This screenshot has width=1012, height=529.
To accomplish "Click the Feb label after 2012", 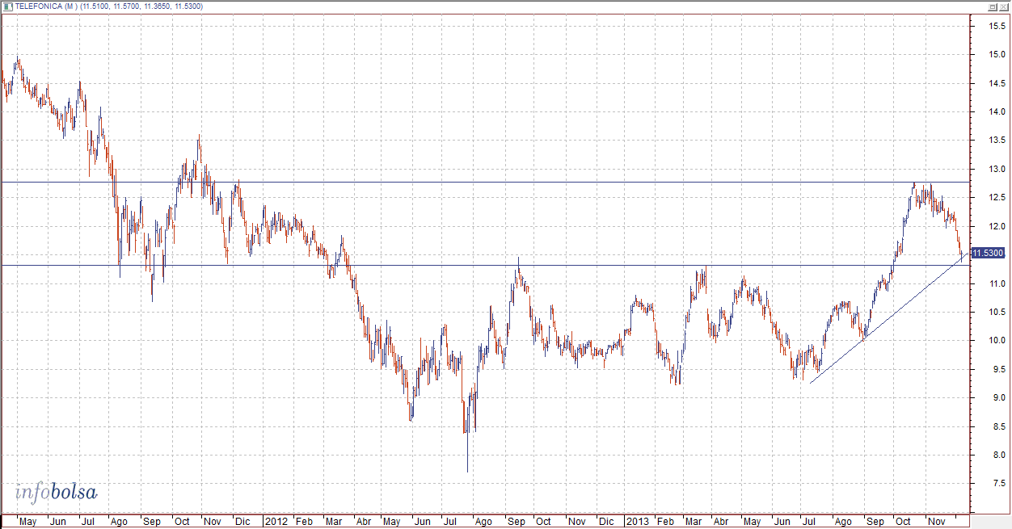I will pyautogui.click(x=304, y=522).
